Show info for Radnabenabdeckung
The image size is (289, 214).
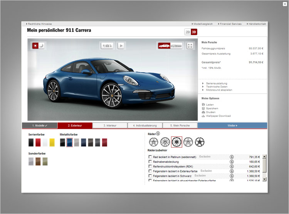232,162
